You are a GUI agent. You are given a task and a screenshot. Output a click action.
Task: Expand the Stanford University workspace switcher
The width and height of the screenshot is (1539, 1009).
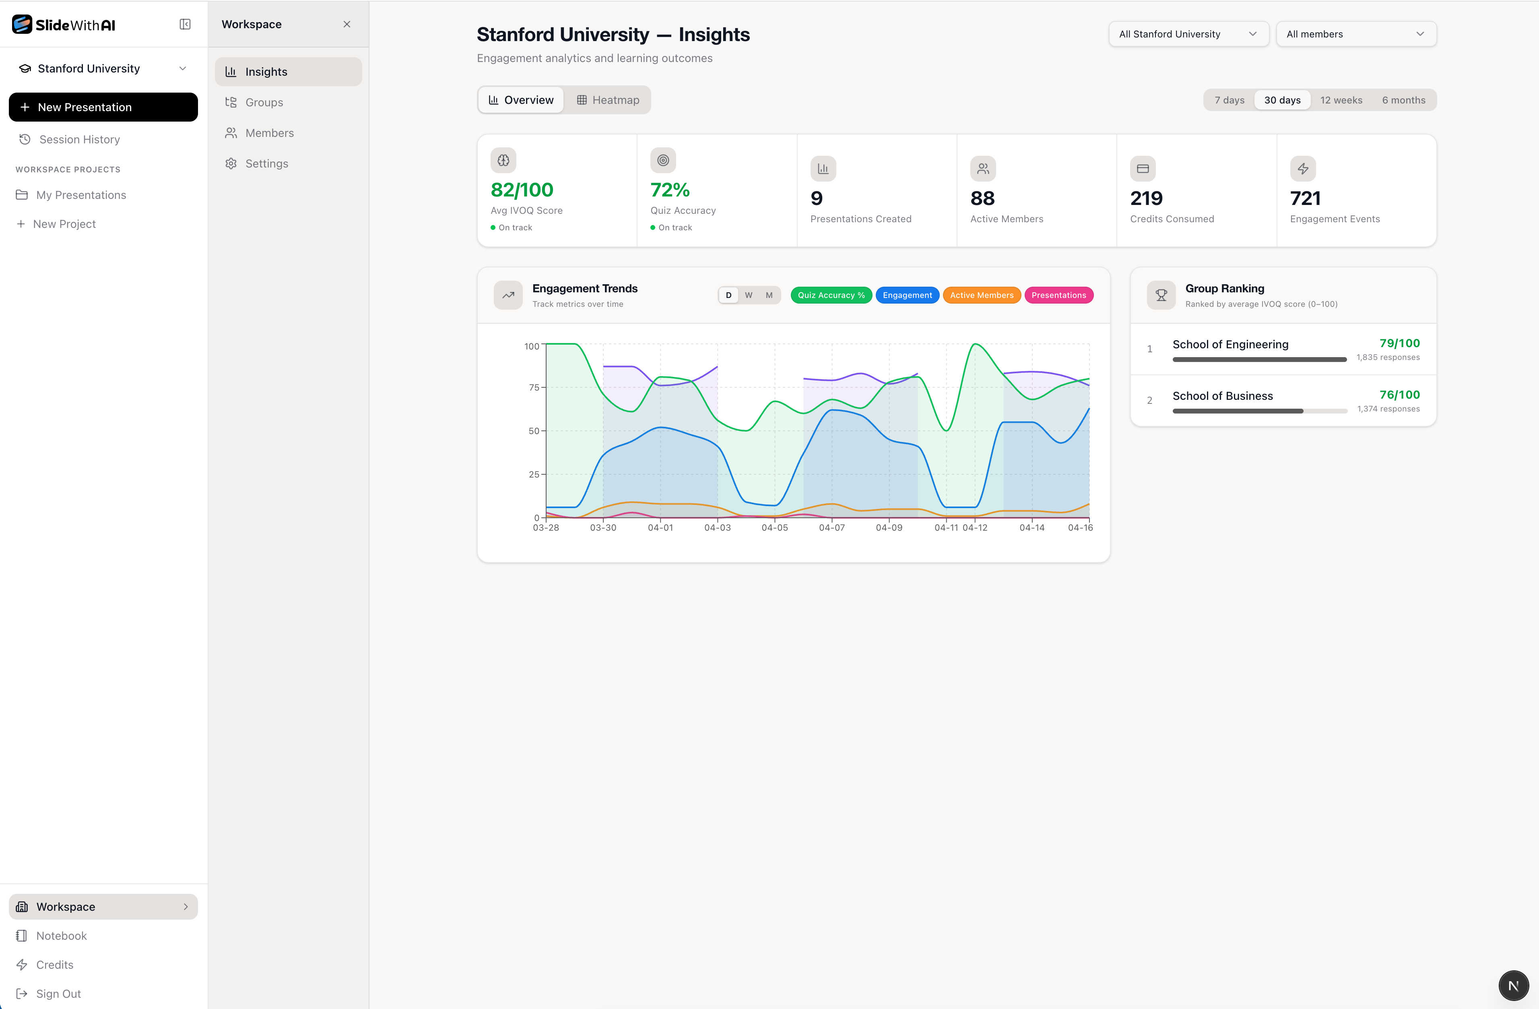tap(103, 68)
